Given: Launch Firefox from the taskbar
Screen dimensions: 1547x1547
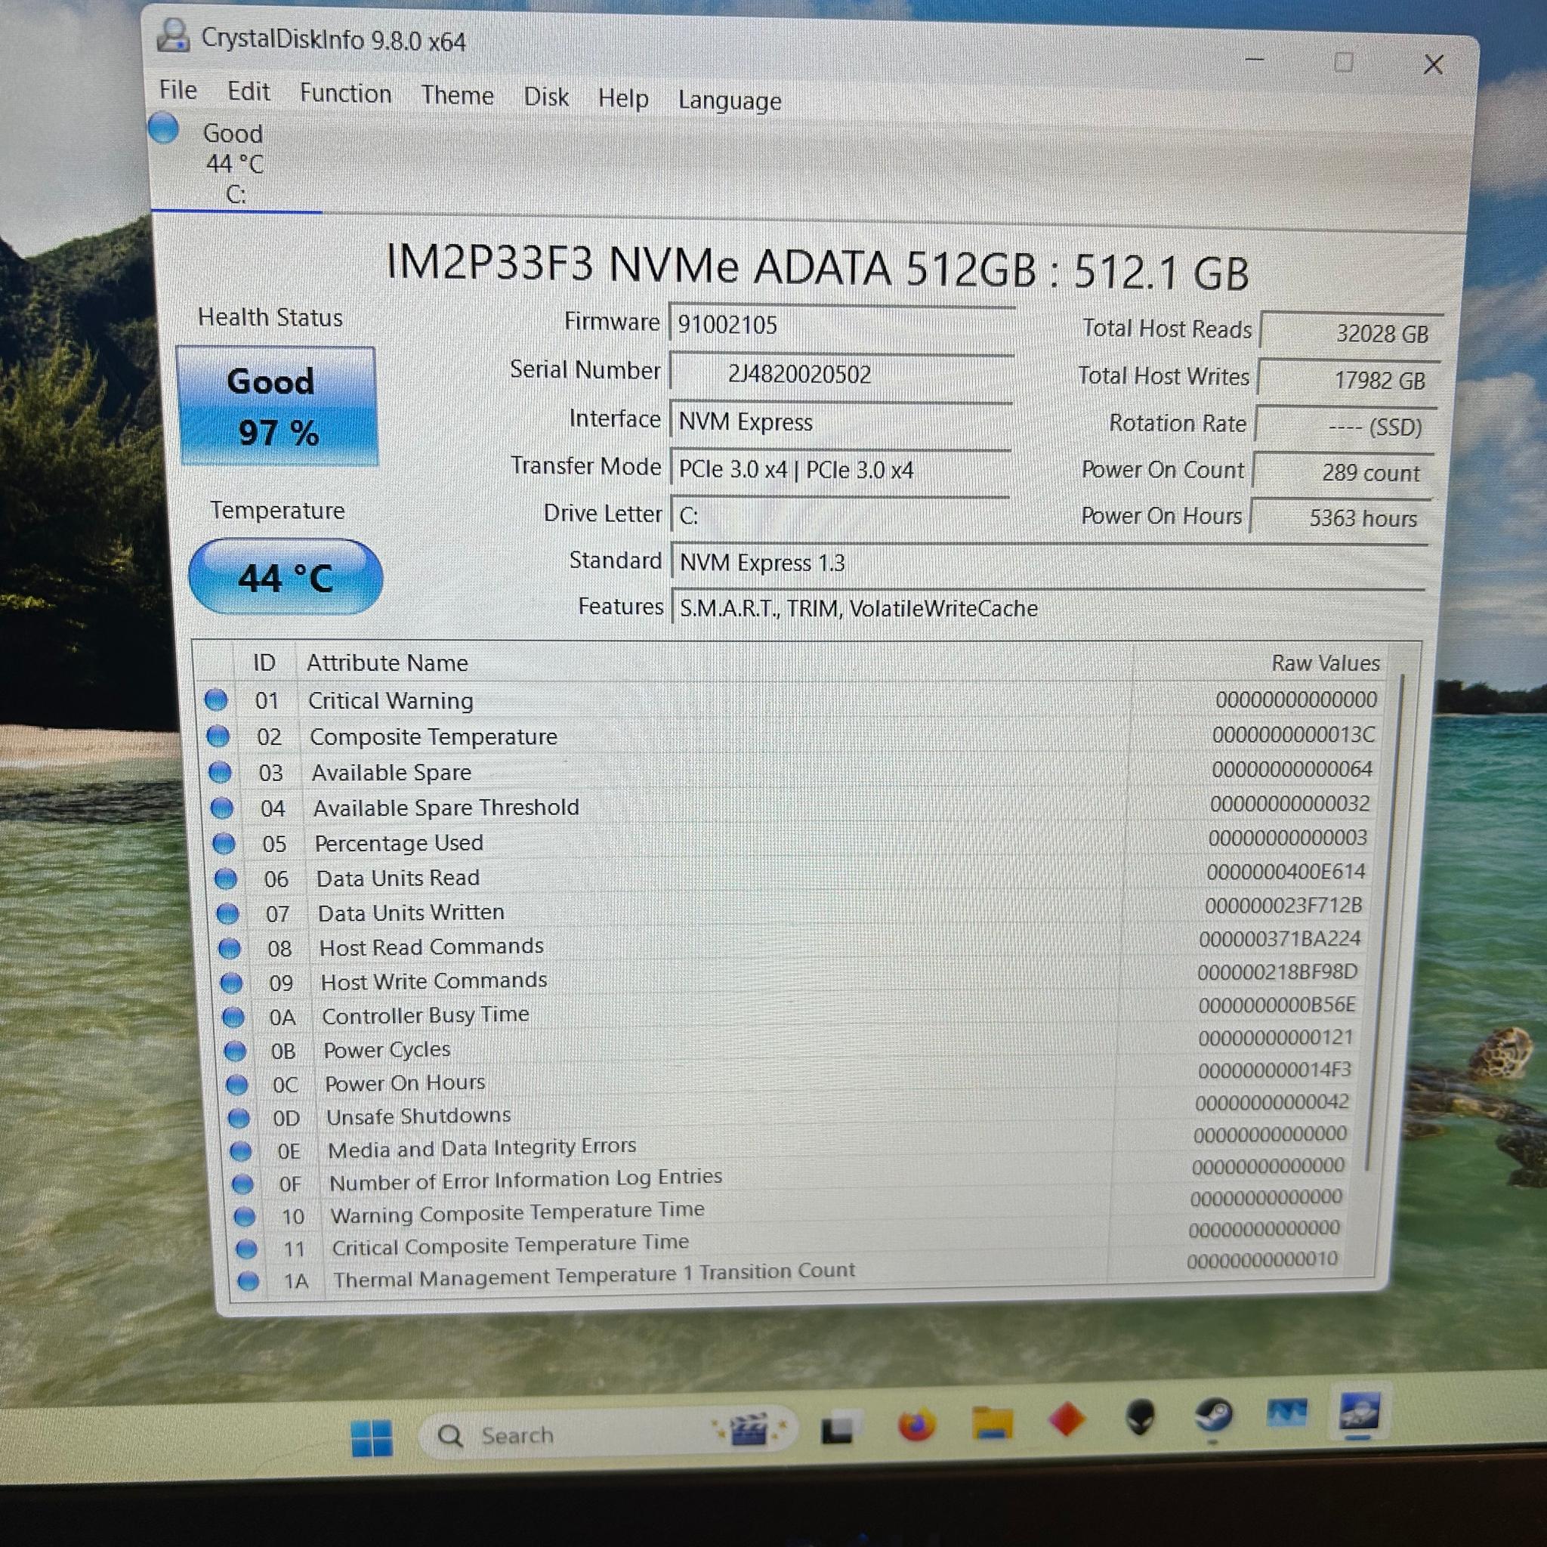Looking at the screenshot, I should pyautogui.click(x=917, y=1426).
